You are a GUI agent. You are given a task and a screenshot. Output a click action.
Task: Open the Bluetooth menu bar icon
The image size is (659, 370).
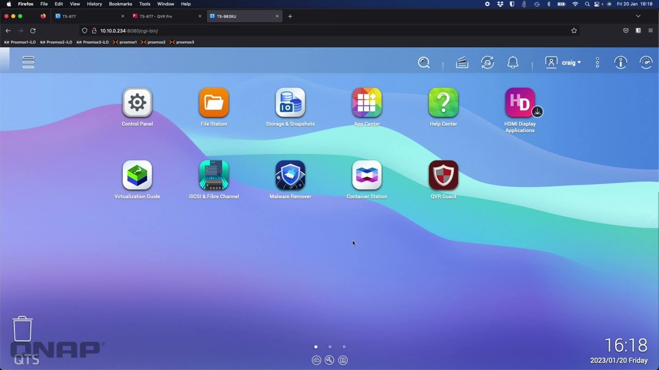549,4
